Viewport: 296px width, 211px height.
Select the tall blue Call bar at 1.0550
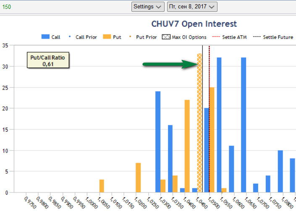click(x=219, y=125)
